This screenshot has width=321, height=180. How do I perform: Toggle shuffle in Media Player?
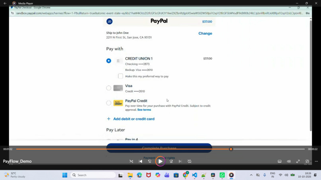131,161
